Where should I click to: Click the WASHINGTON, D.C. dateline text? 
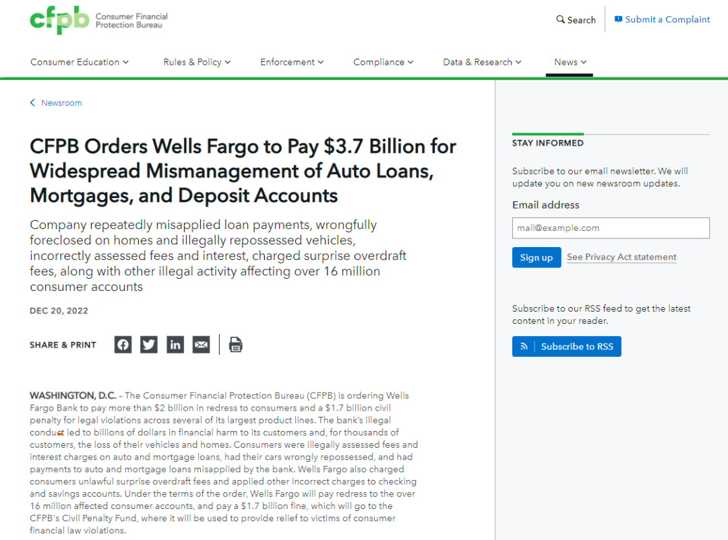(x=73, y=395)
